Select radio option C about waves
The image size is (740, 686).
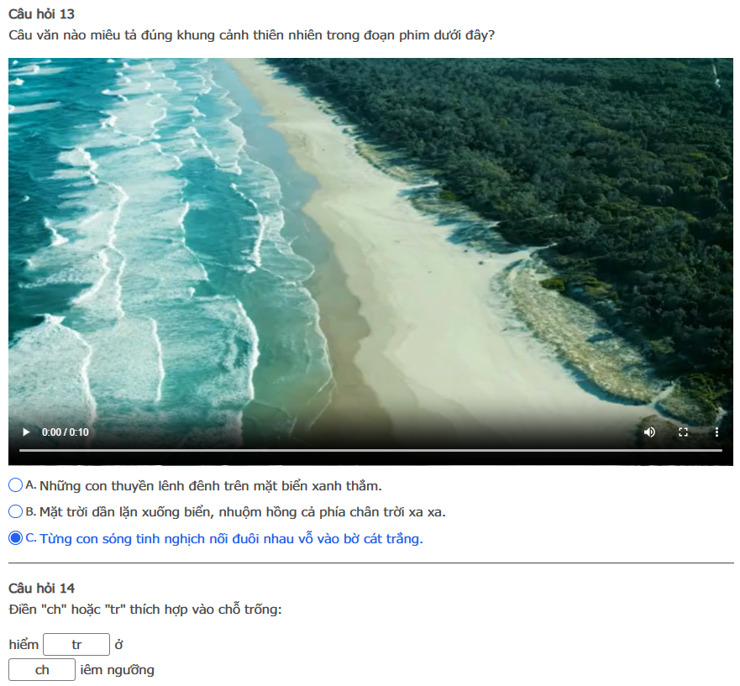click(x=16, y=538)
